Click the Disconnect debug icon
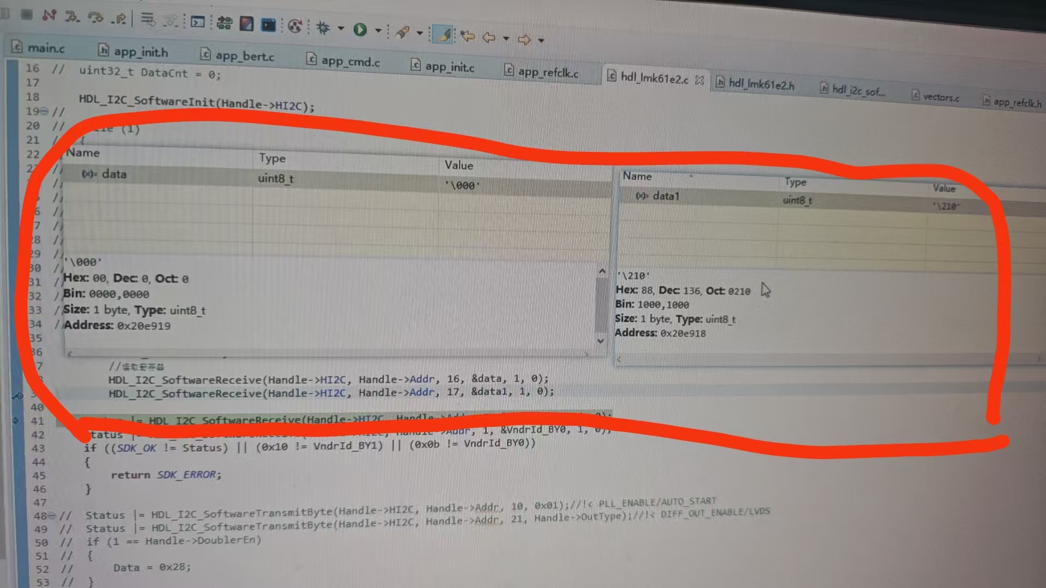1046x588 pixels. [x=49, y=15]
